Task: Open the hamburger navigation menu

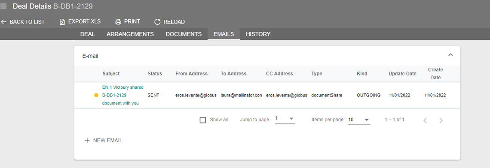Action: pos(3,6)
